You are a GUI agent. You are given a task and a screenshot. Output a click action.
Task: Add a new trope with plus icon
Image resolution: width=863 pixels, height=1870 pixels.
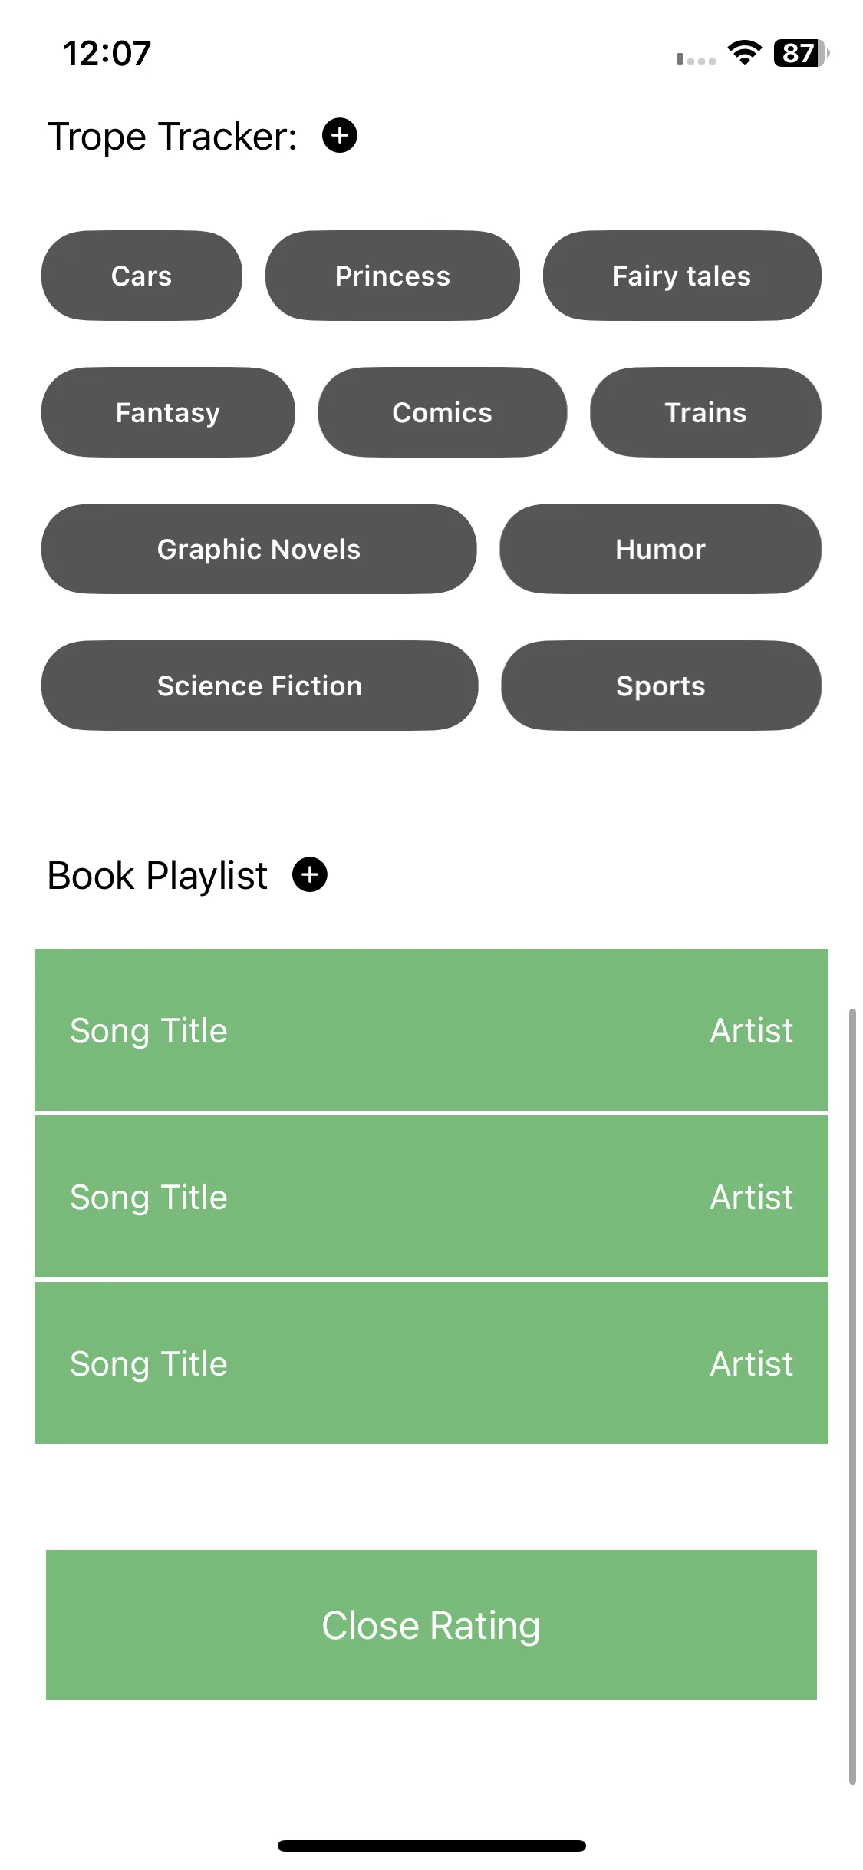pyautogui.click(x=339, y=136)
